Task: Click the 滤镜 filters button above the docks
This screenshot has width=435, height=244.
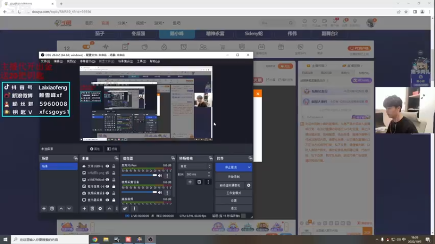Action: [x=112, y=149]
